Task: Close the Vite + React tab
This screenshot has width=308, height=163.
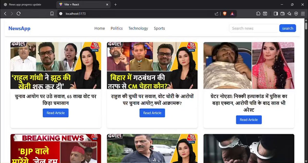Action: 107,5
